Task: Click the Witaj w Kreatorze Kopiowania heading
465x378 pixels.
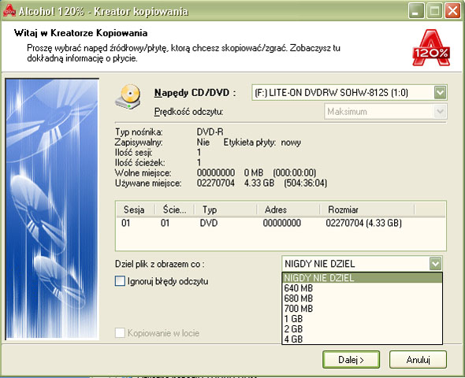Action: [x=80, y=33]
